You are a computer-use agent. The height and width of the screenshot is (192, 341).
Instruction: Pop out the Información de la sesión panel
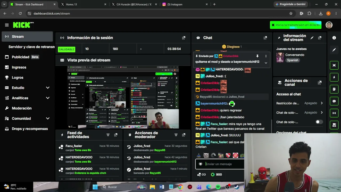coord(184,38)
